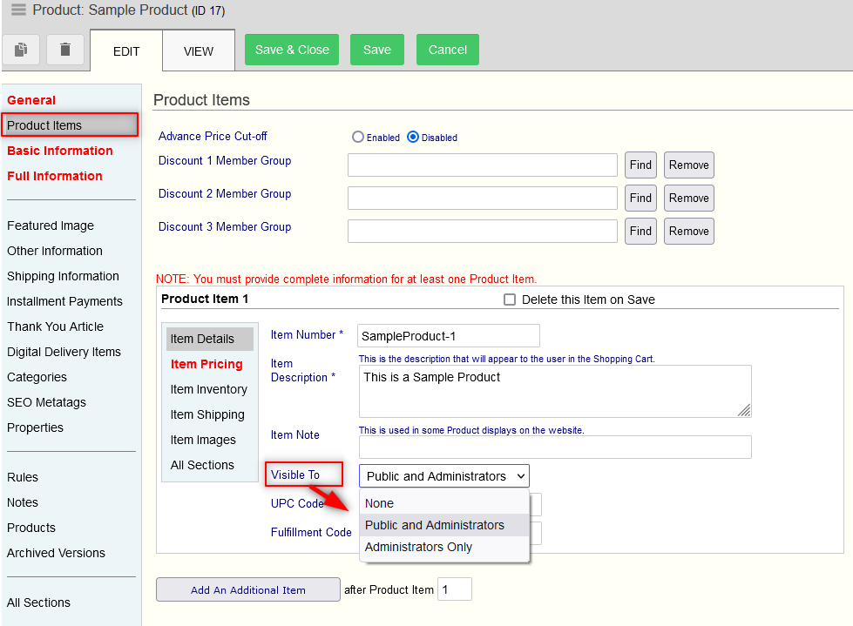Open Full Information section
The height and width of the screenshot is (626, 853).
(54, 176)
